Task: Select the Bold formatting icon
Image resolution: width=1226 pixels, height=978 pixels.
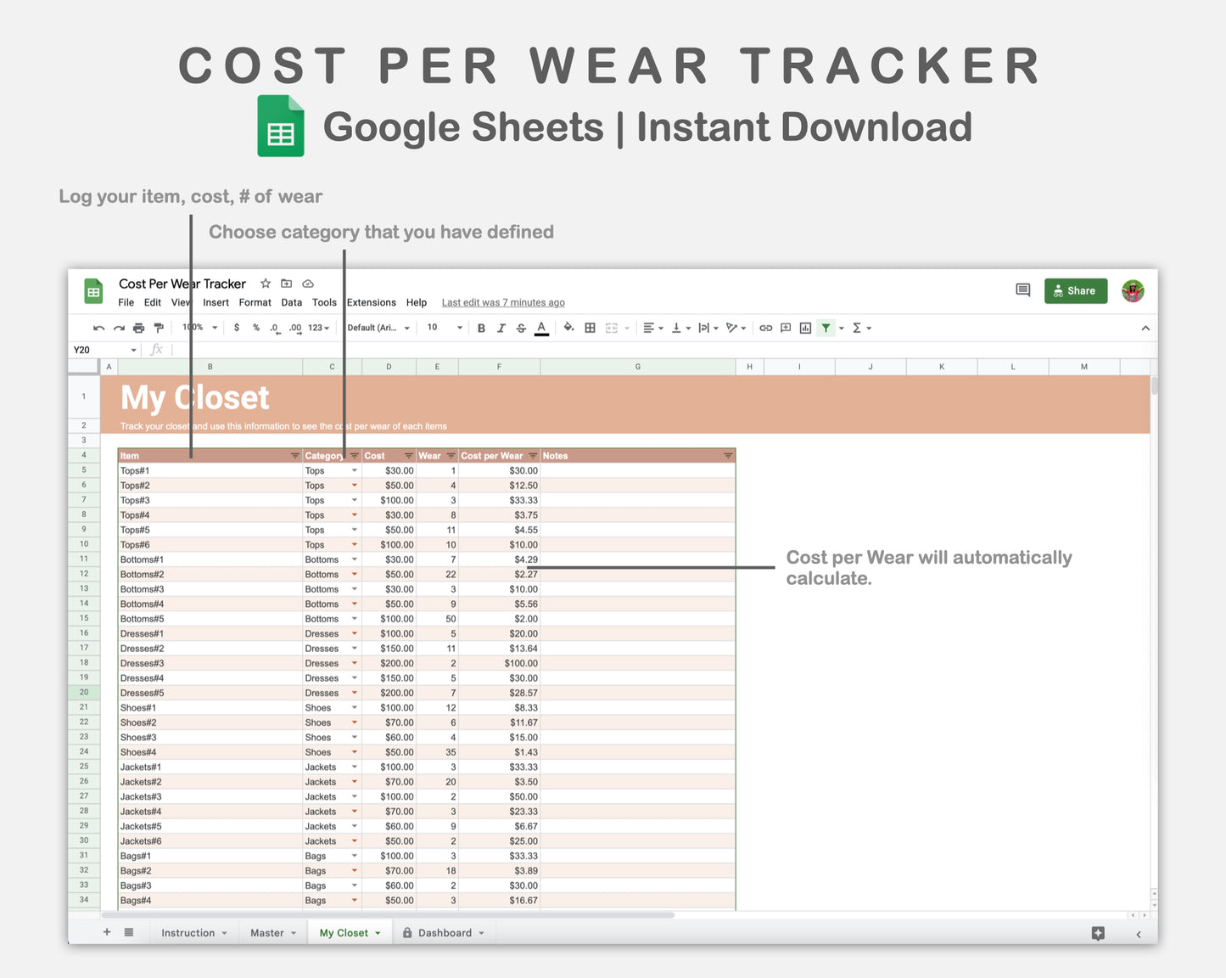Action: pos(481,328)
